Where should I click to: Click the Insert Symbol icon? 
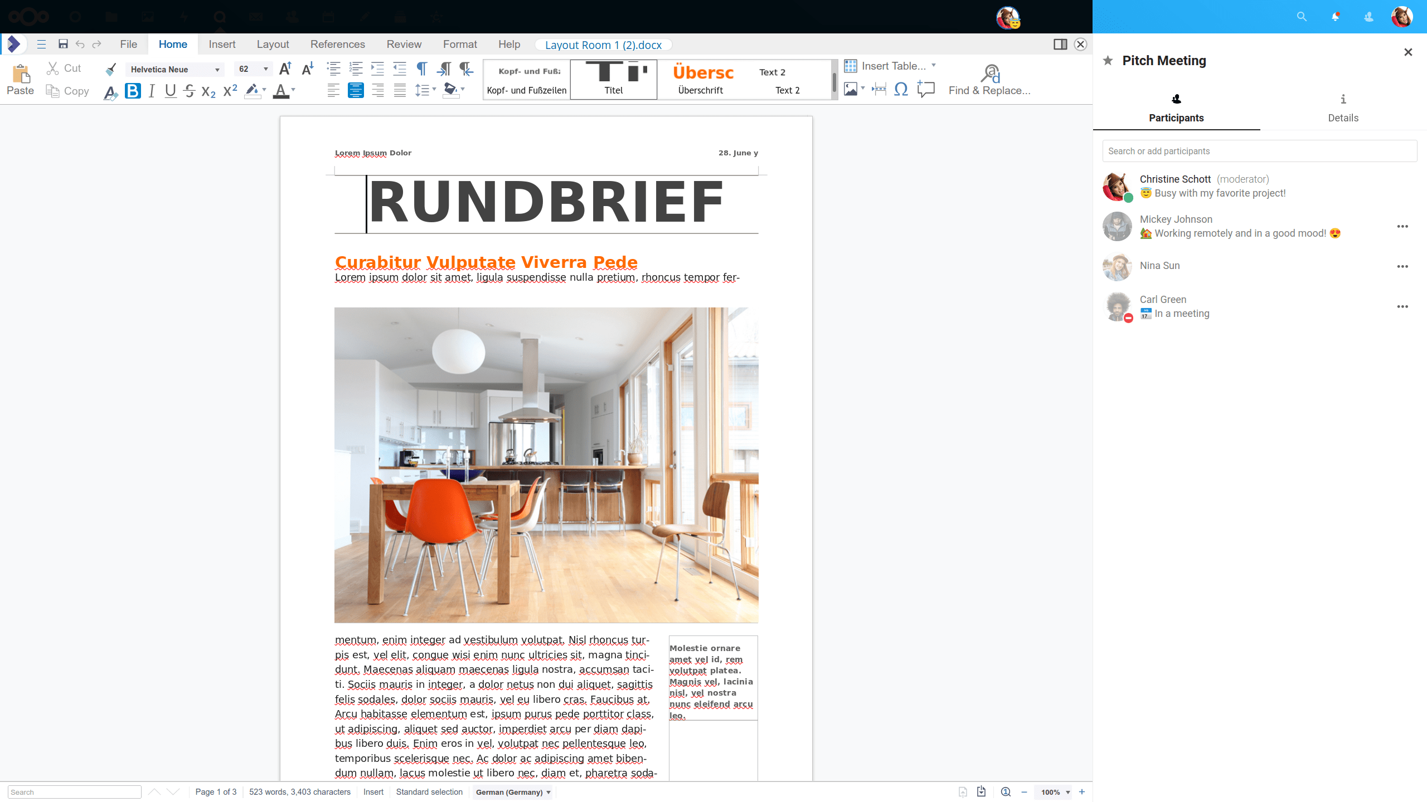point(902,89)
